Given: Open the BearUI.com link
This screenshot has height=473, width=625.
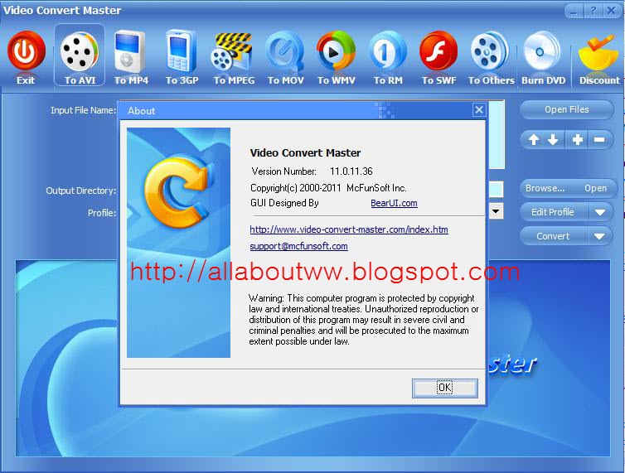Looking at the screenshot, I should tap(394, 203).
